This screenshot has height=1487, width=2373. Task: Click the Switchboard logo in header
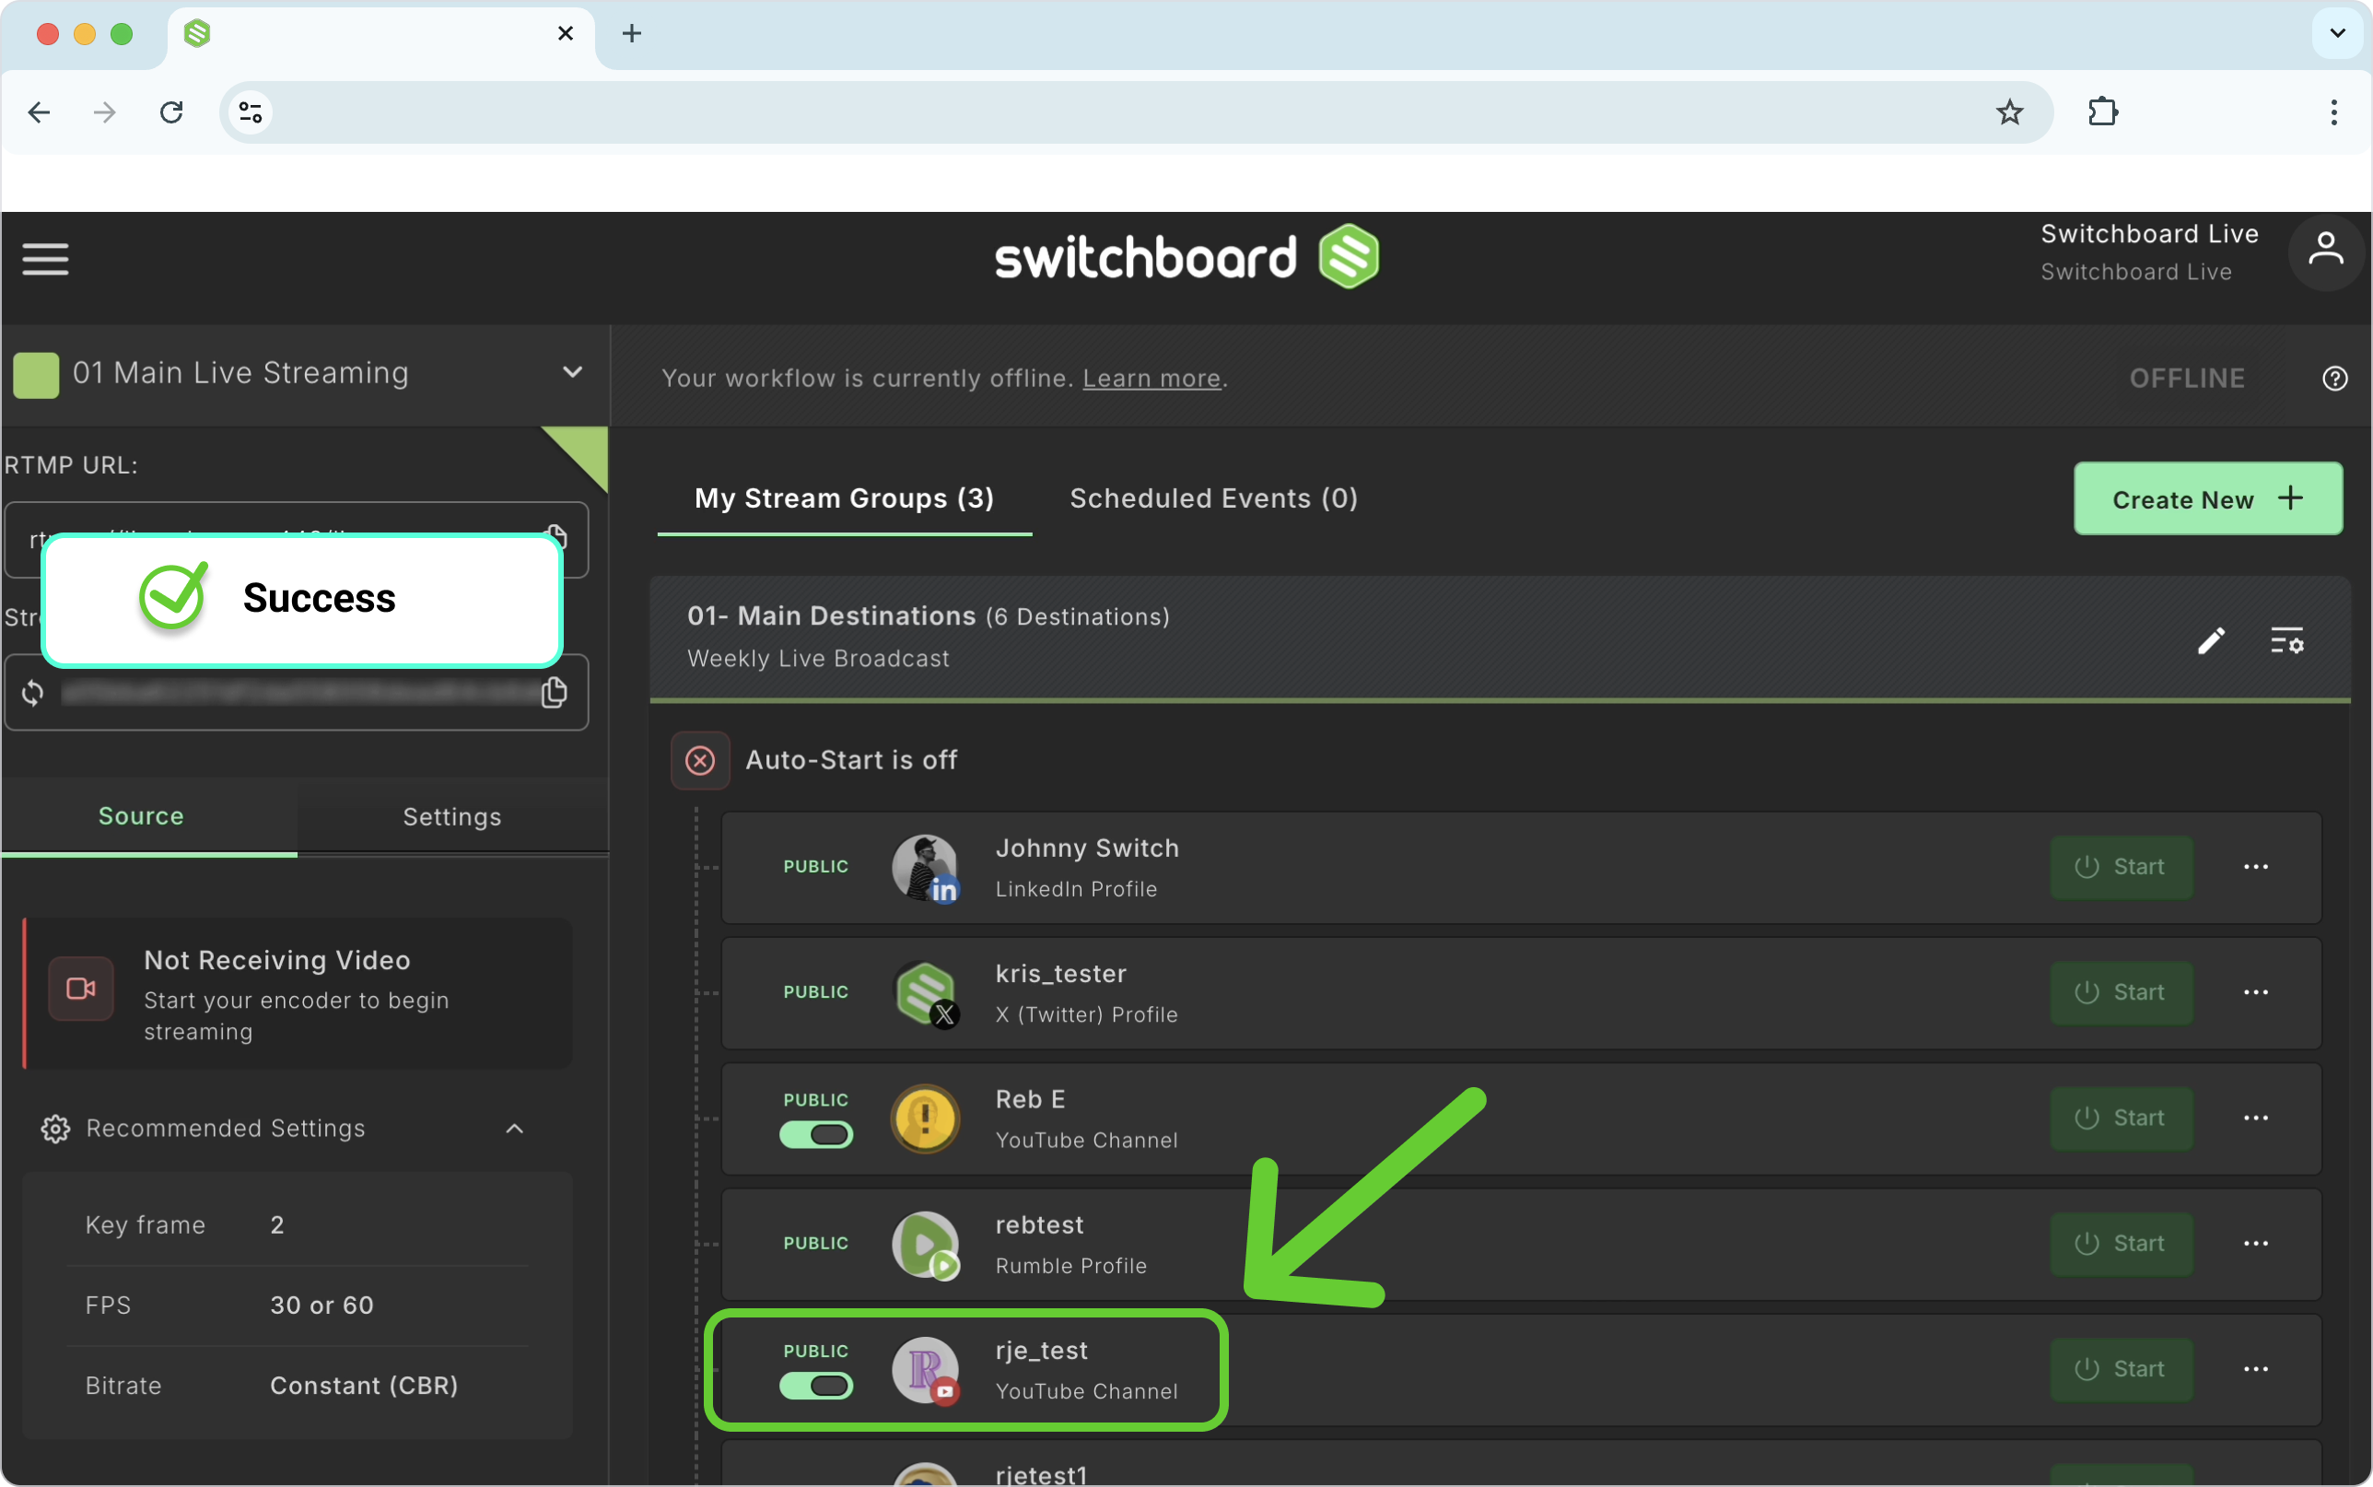coord(1186,257)
